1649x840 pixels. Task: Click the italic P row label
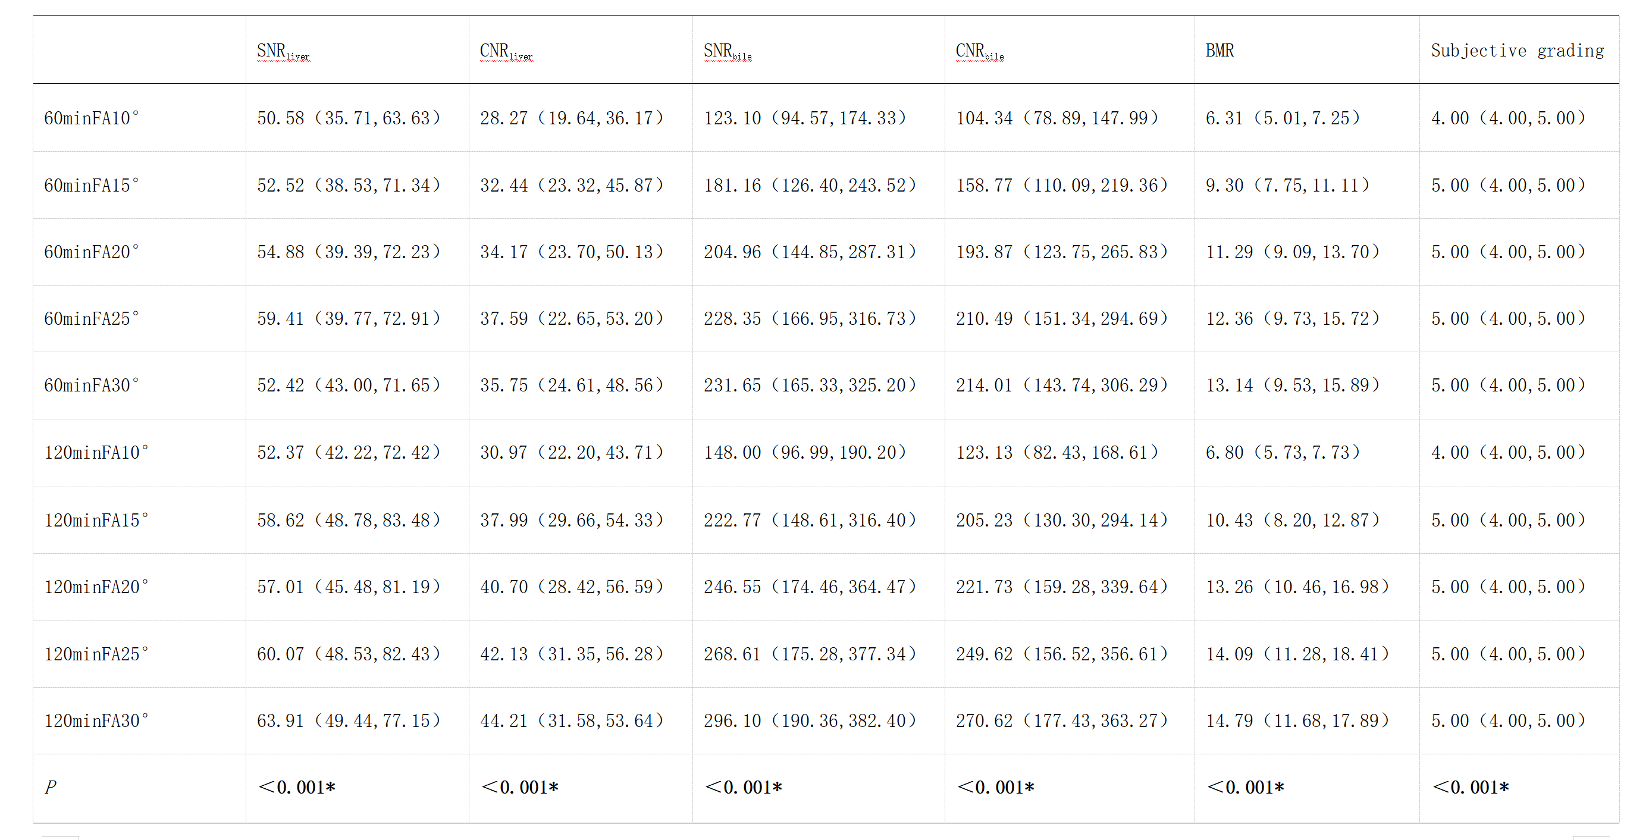pyautogui.click(x=51, y=788)
